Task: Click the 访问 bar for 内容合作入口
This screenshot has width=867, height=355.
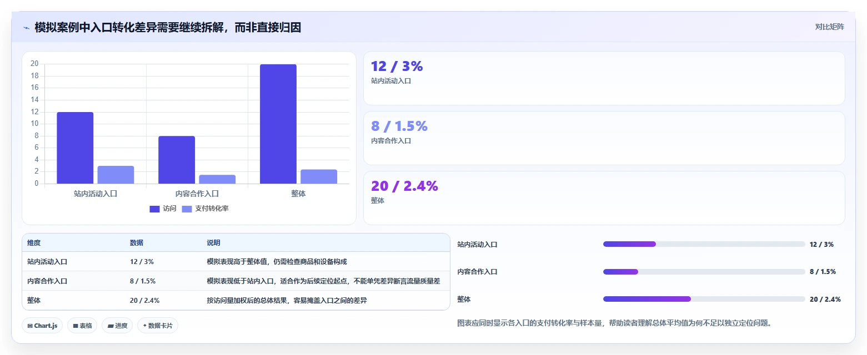Action: tap(177, 160)
